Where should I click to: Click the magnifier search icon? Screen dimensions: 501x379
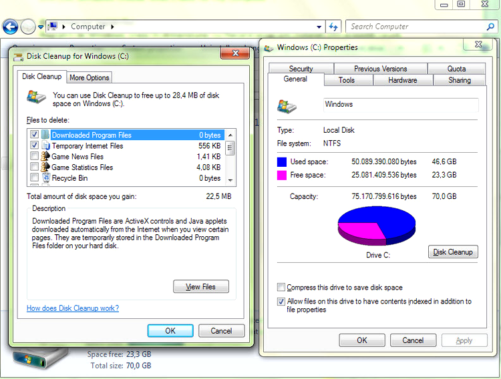pyautogui.click(x=490, y=27)
